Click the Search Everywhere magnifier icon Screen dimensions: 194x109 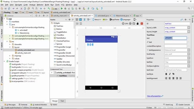[x=189, y=8]
